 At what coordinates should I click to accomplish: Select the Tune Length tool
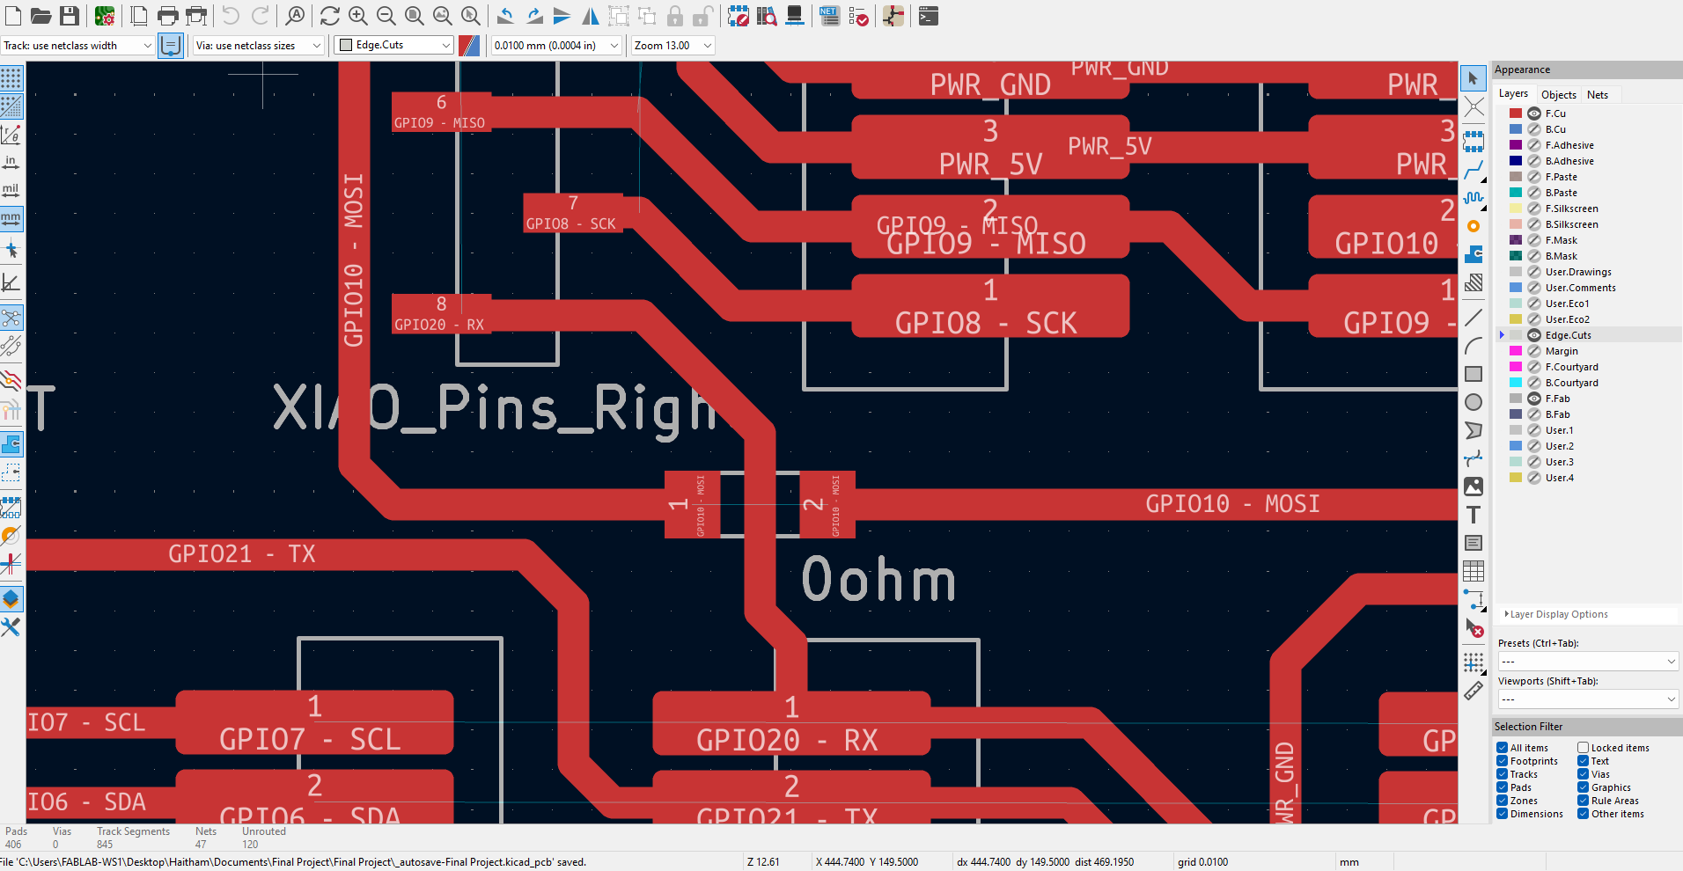(1474, 198)
